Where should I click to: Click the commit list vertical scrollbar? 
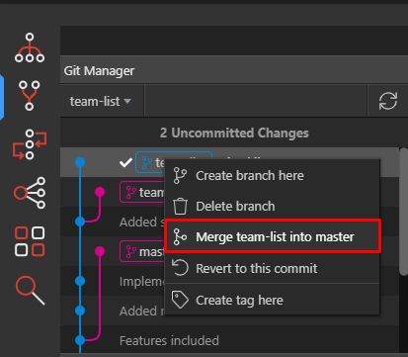(x=403, y=211)
